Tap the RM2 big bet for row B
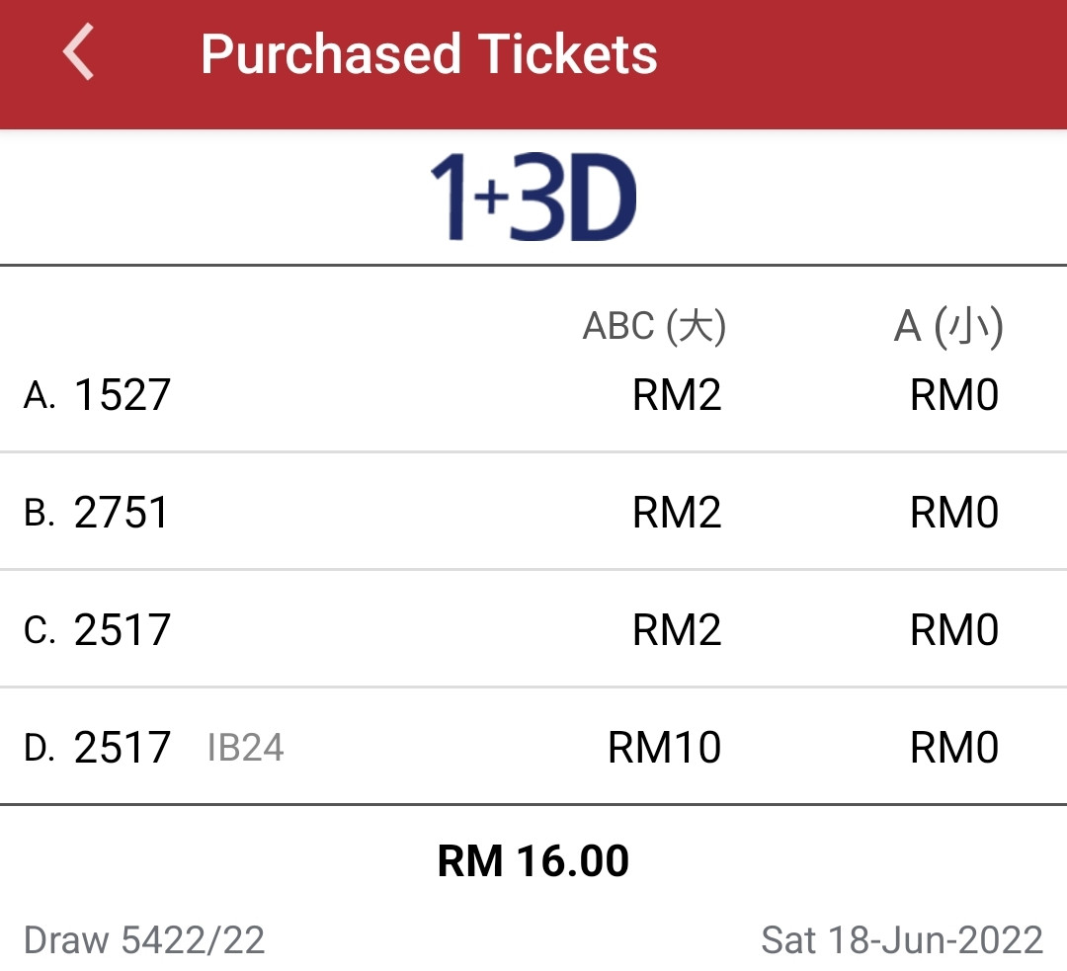Image resolution: width=1067 pixels, height=971 pixels. (677, 512)
